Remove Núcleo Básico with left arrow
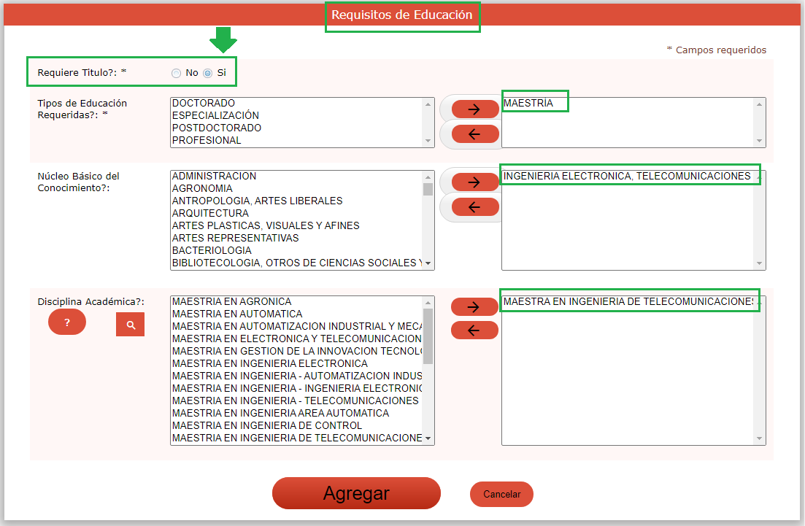Image resolution: width=805 pixels, height=526 pixels. (x=474, y=207)
